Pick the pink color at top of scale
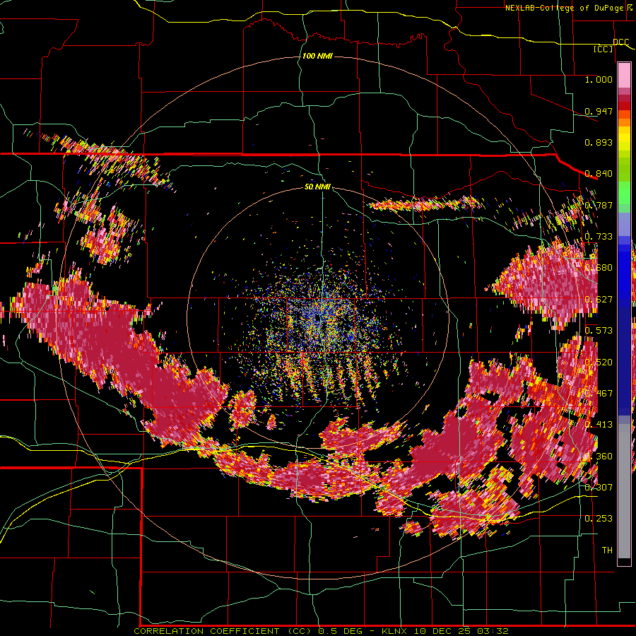The image size is (636, 636). coord(624,75)
